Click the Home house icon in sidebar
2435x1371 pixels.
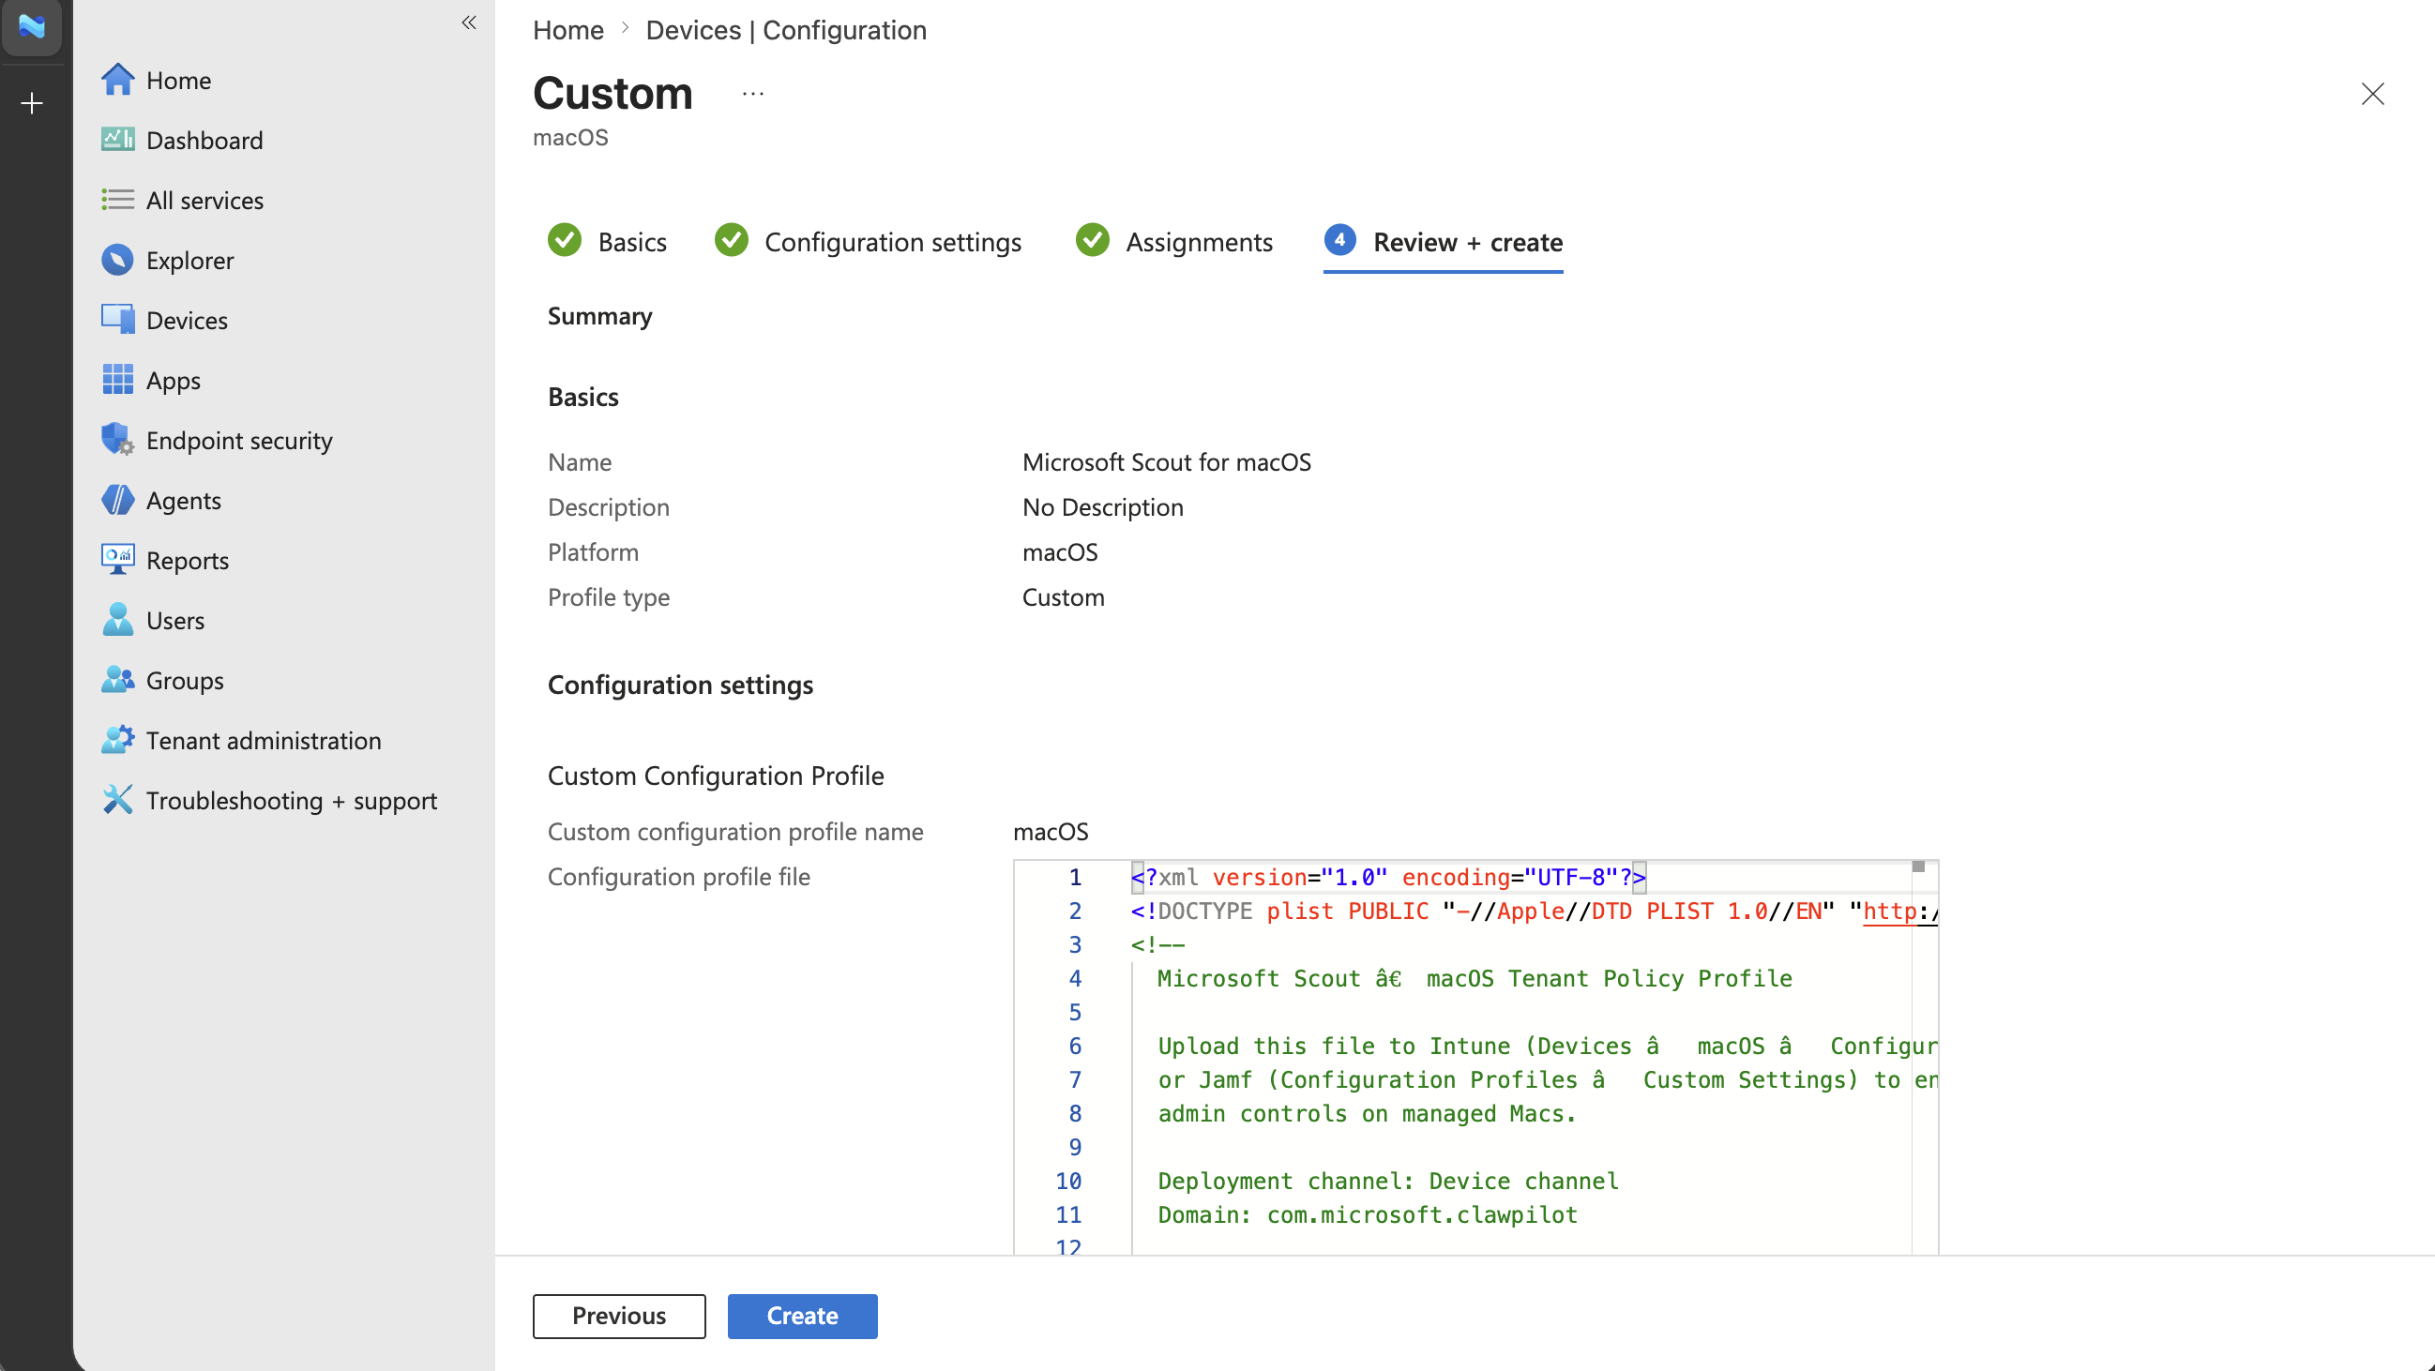pos(117,81)
